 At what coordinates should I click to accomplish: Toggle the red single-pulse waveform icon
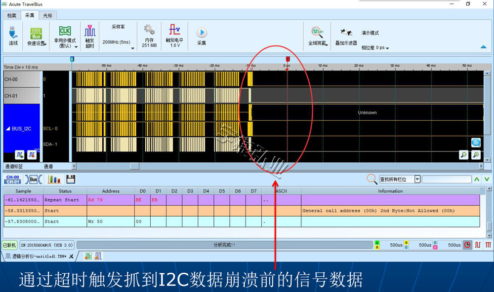point(478,245)
